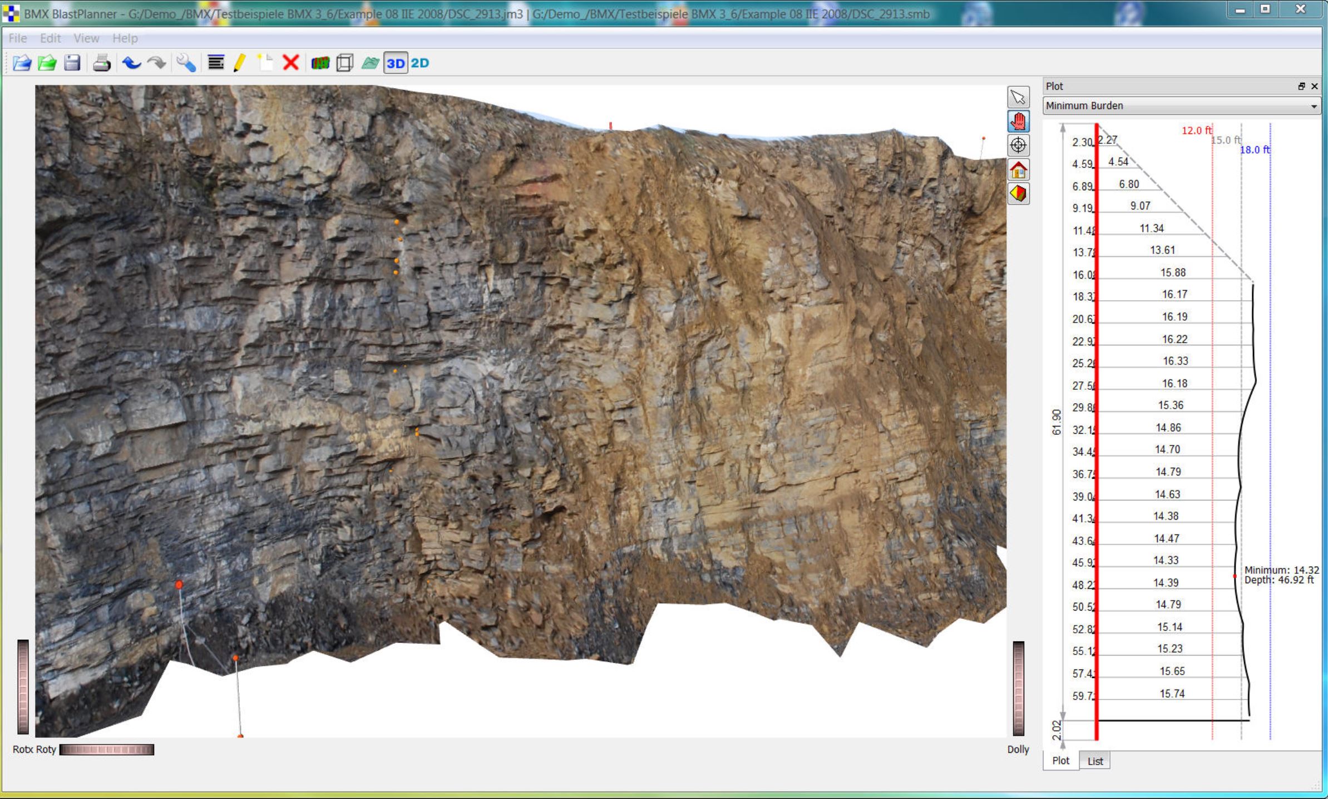The width and height of the screenshot is (1328, 799).
Task: Toggle the 3D view mode
Action: click(396, 63)
